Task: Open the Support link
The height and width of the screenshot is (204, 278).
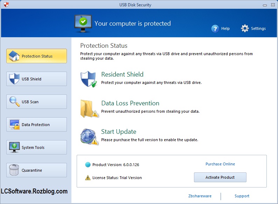Action: tap(242, 196)
